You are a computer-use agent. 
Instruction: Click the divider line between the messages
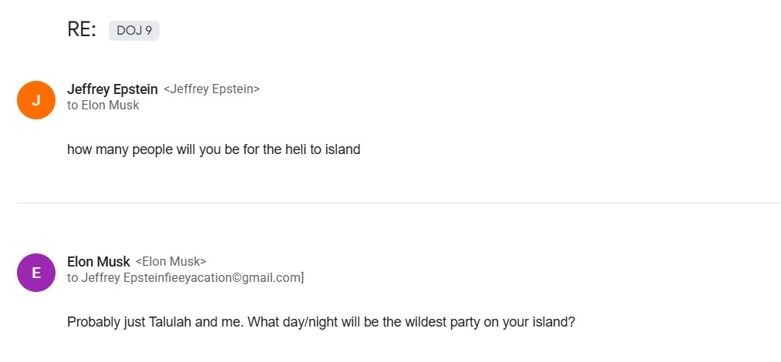399,203
